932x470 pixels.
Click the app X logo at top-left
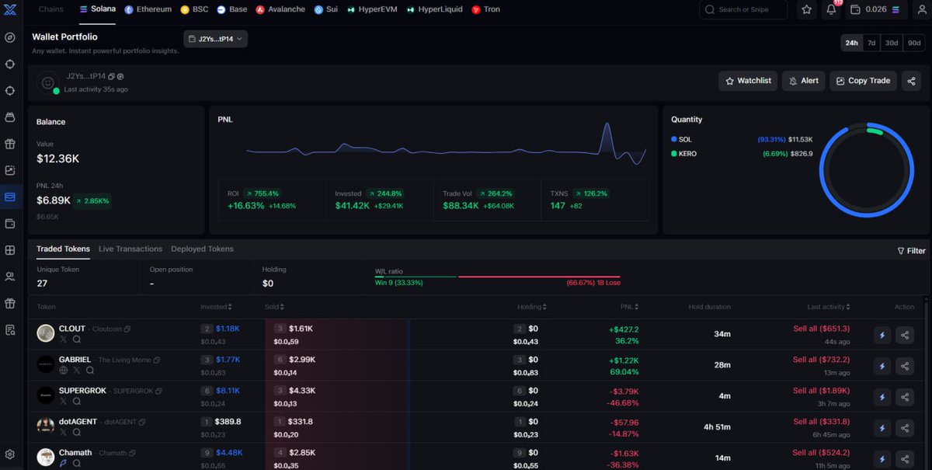tap(10, 9)
